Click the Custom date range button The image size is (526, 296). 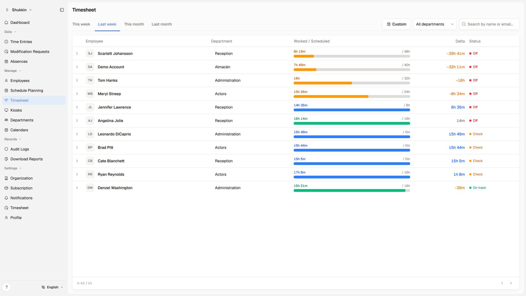pyautogui.click(x=396, y=24)
